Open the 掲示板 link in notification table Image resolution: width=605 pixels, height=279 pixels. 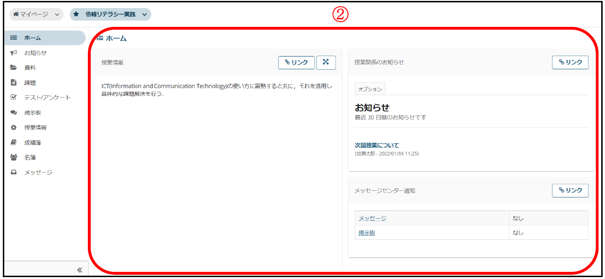pyautogui.click(x=367, y=233)
